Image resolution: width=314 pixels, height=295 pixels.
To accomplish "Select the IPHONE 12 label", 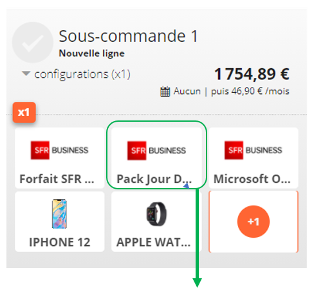I will coord(60,242).
